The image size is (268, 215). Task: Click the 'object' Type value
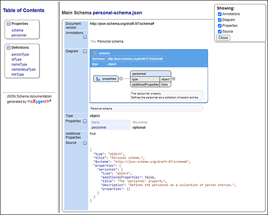tap(95, 116)
